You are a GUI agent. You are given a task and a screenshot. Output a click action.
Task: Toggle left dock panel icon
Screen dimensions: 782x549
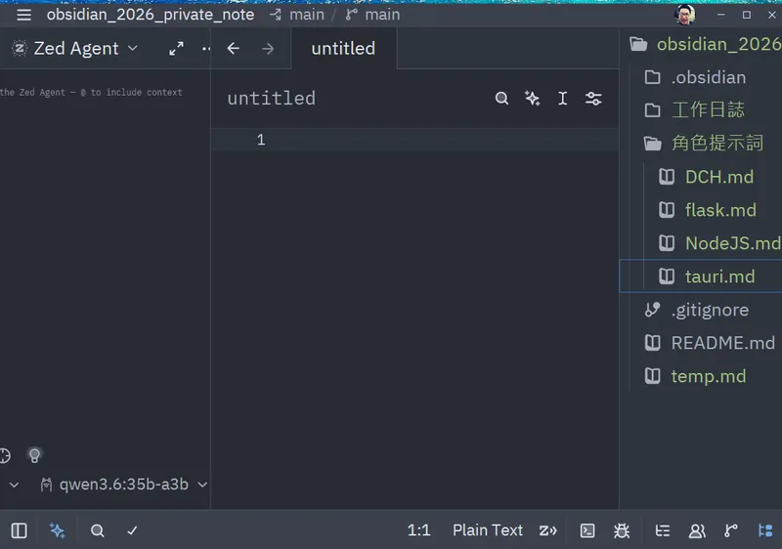point(19,530)
